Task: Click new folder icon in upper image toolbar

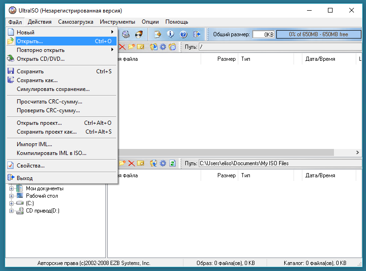Action: (x=131, y=47)
